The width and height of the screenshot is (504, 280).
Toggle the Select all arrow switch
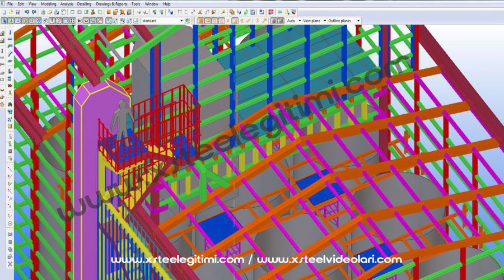click(4, 21)
